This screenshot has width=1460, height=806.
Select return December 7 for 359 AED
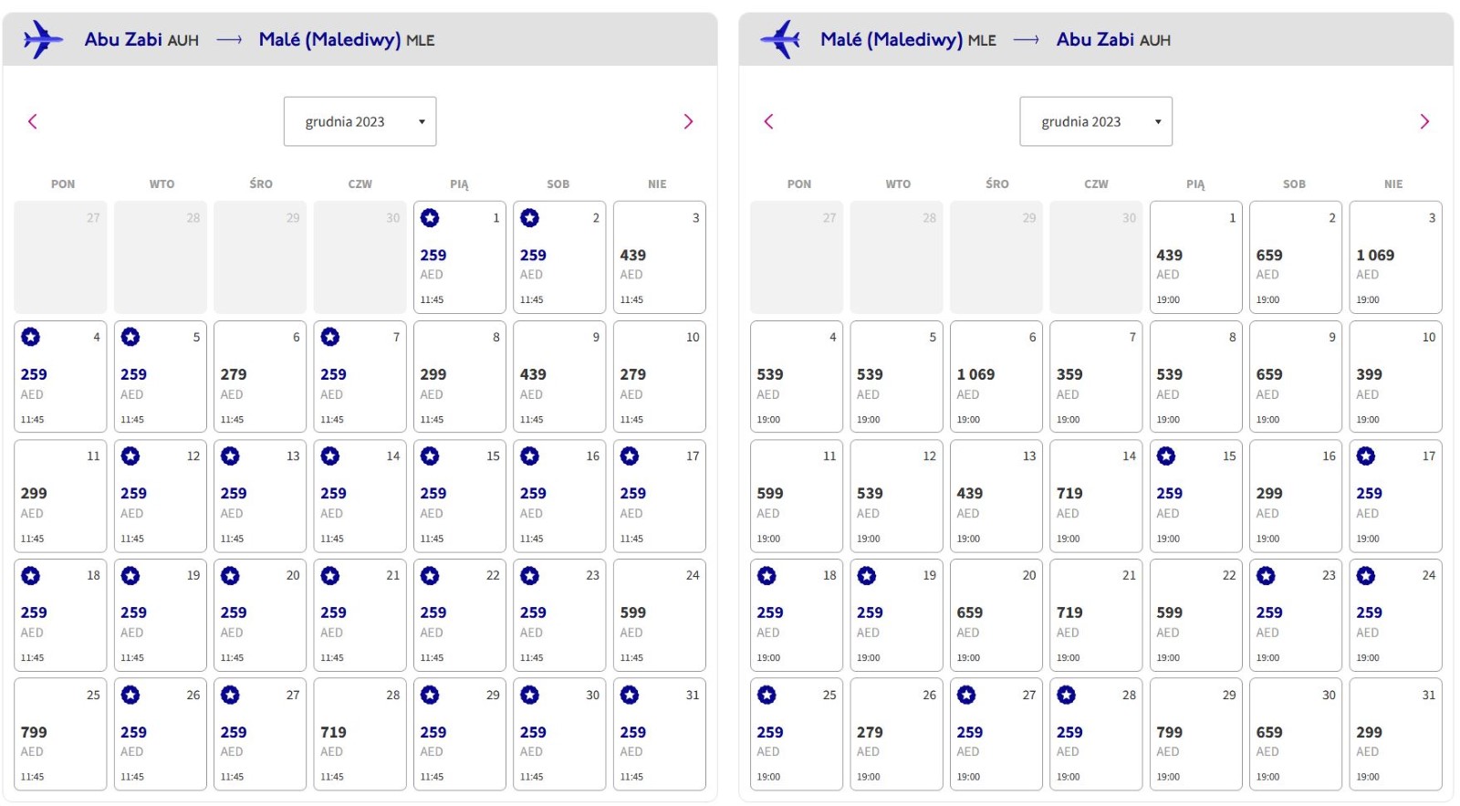(x=1096, y=376)
